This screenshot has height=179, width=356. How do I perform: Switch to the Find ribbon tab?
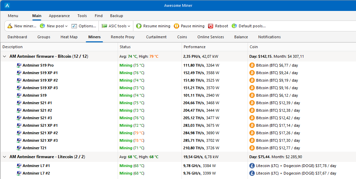(98, 16)
